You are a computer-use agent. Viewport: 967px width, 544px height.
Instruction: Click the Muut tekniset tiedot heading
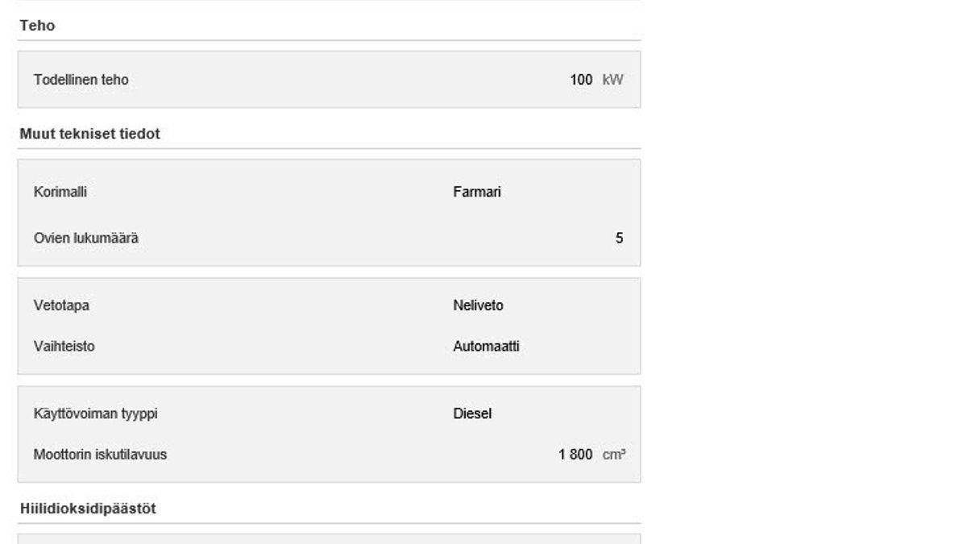pos(89,134)
